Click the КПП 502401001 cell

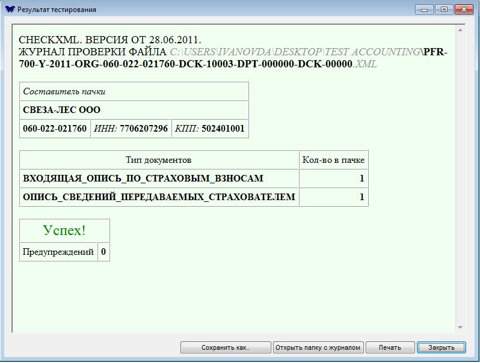click(209, 129)
